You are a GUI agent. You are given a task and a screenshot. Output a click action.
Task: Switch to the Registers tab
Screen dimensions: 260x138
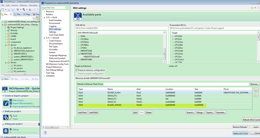pos(27,14)
